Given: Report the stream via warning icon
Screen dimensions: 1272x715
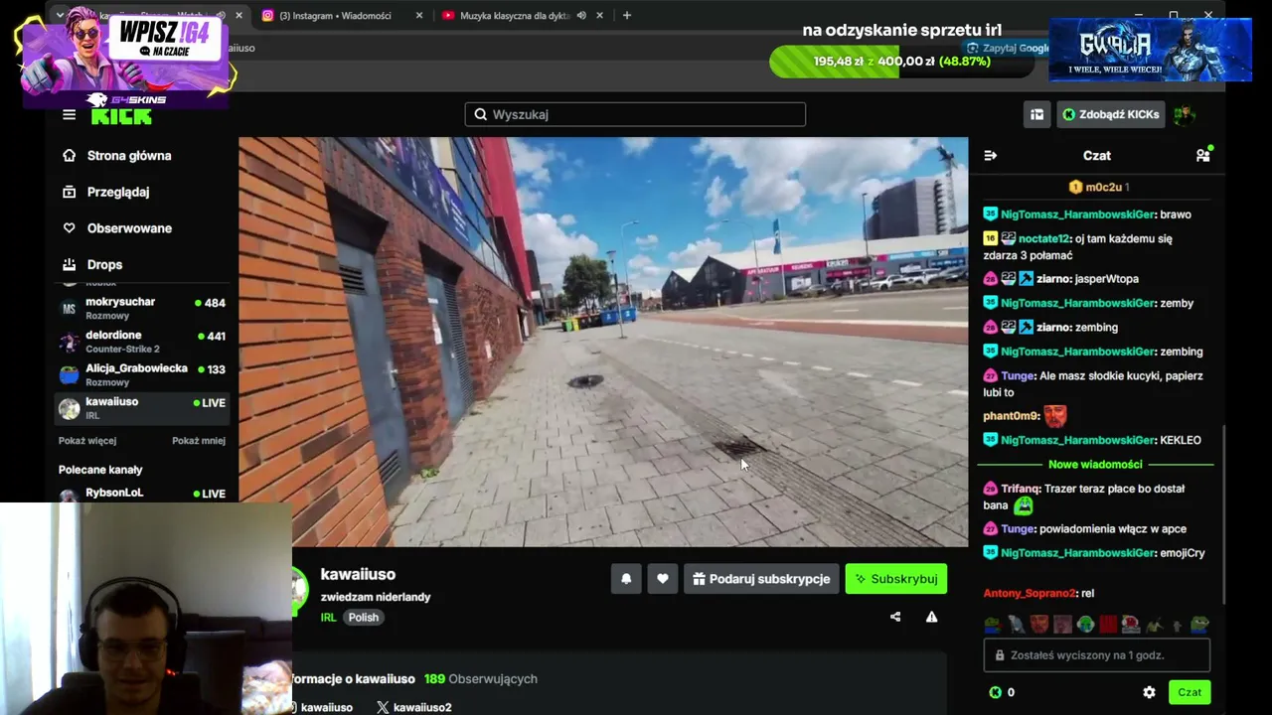Looking at the screenshot, I should [931, 617].
